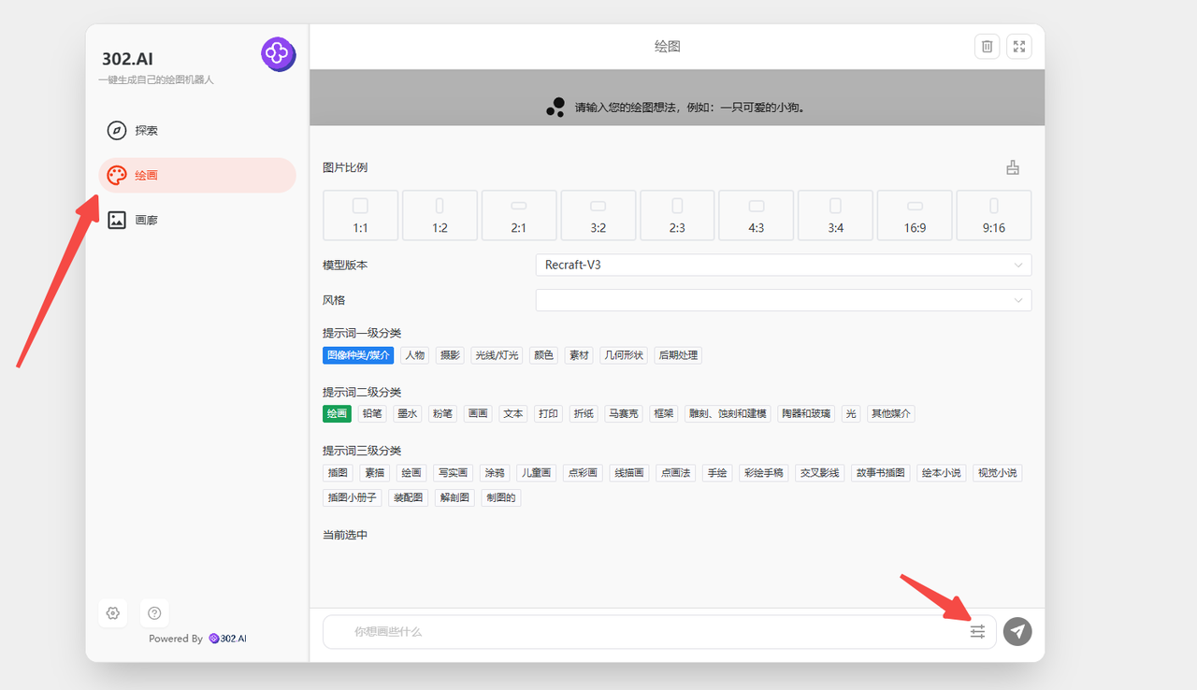
Task: Select second-level tag 框架
Action: pos(664,413)
